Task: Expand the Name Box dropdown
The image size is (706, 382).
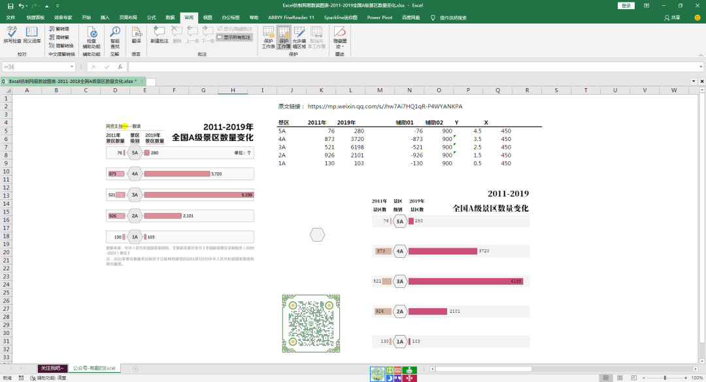Action: [x=72, y=67]
